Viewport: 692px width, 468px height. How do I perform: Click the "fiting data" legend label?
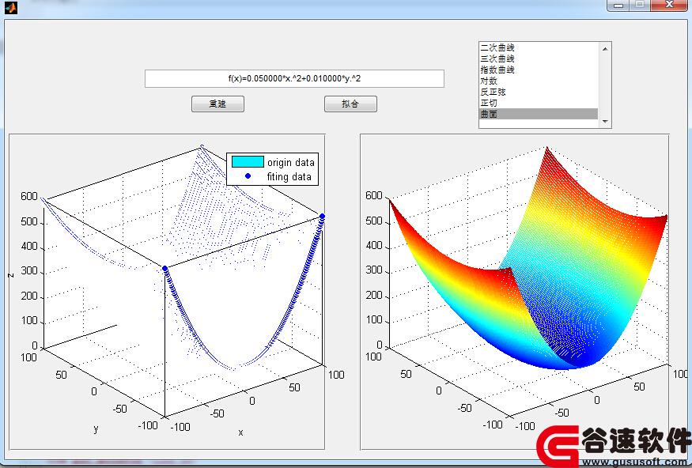click(x=289, y=176)
